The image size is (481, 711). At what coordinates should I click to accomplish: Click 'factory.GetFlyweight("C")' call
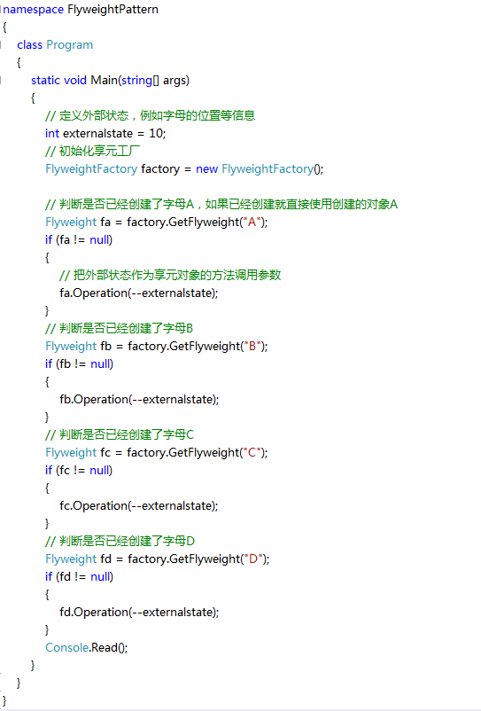point(196,452)
